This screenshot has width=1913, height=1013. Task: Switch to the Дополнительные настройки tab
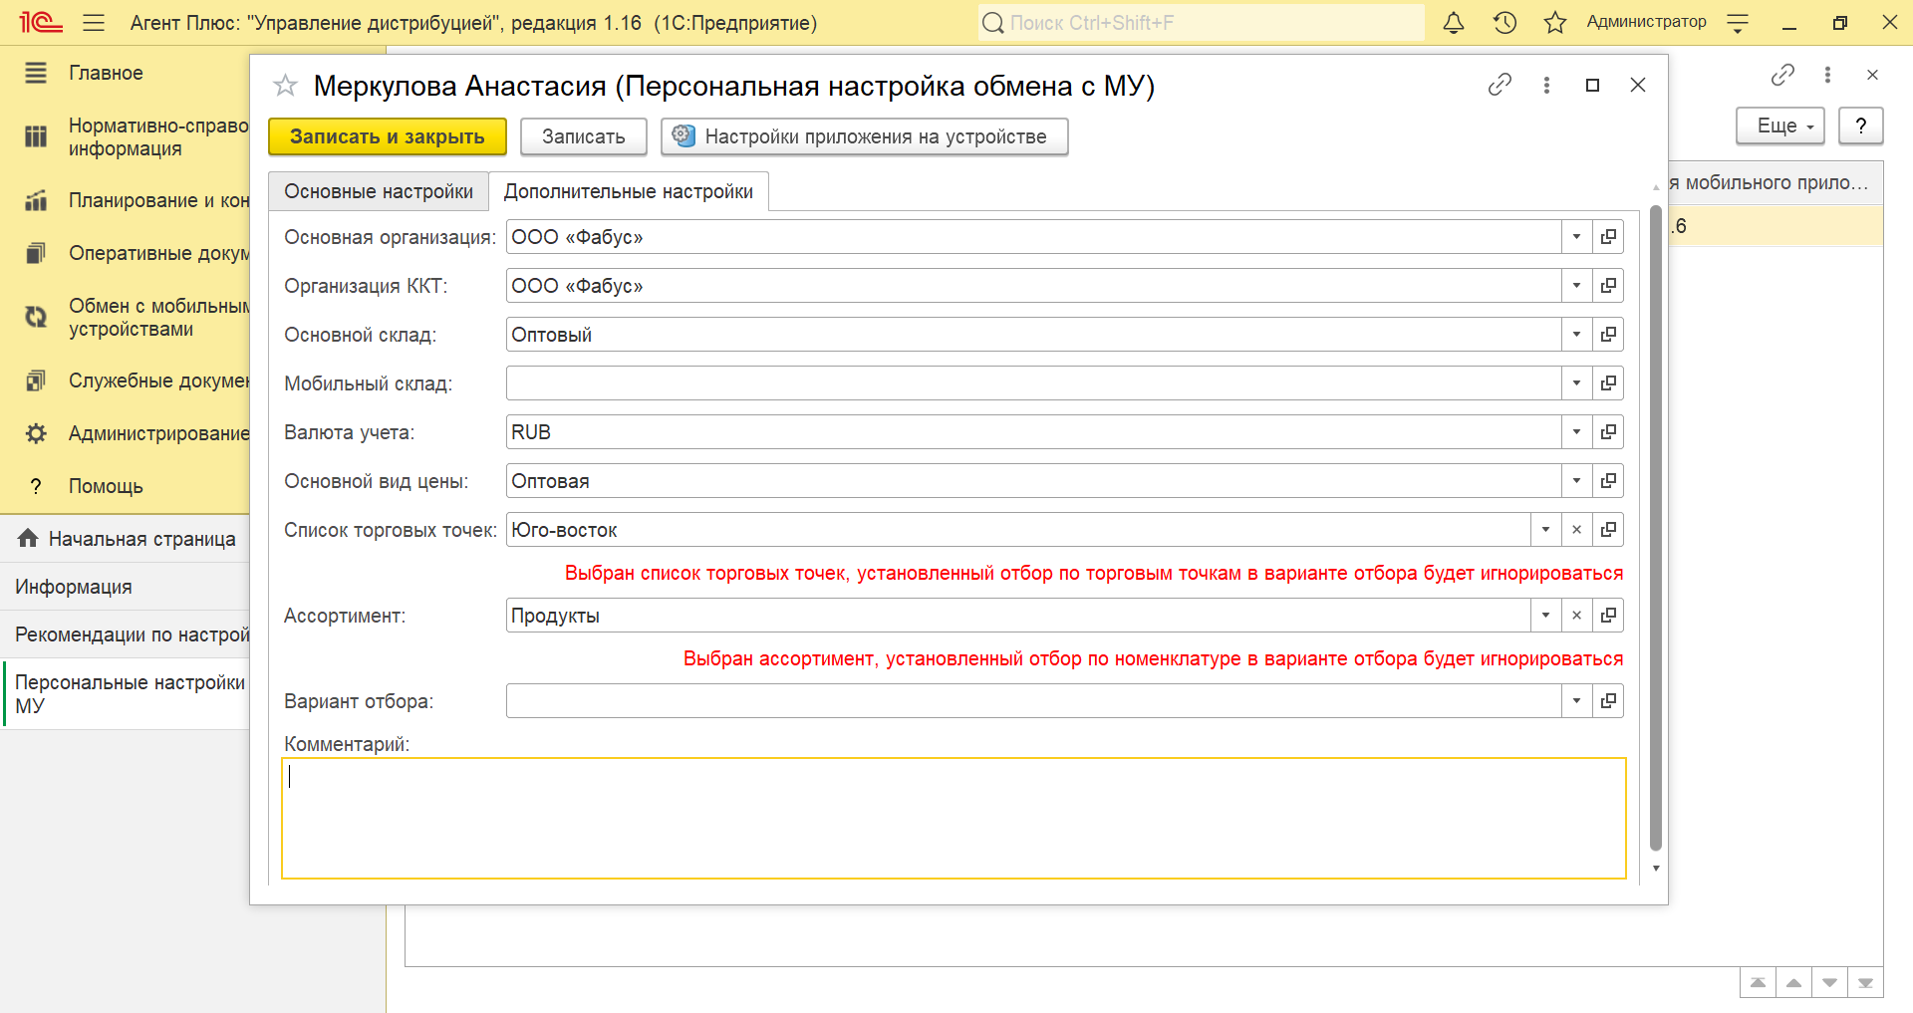629,191
